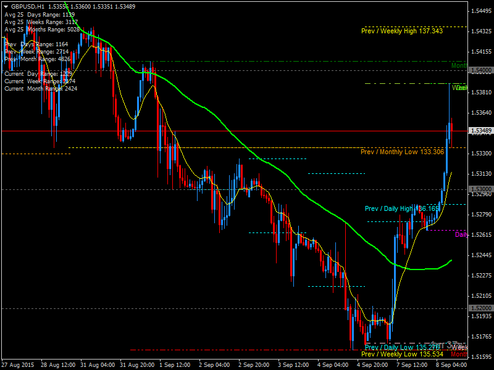
Task: Click the current price tag 1.53489
Action: pyautogui.click(x=481, y=131)
